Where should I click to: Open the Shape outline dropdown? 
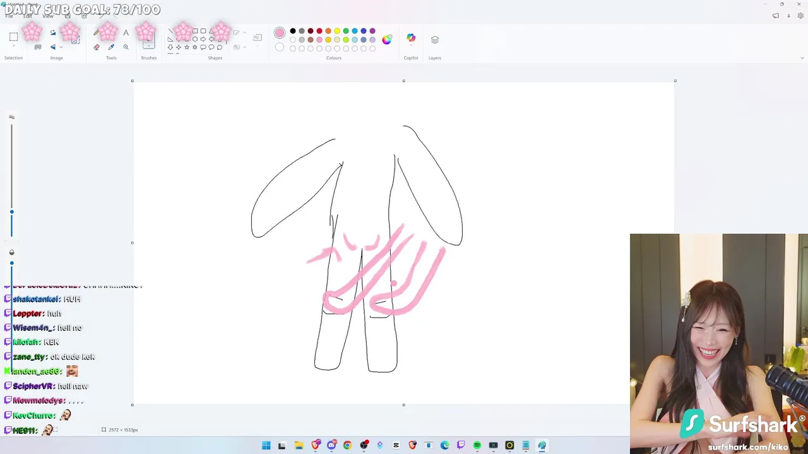tap(239, 33)
